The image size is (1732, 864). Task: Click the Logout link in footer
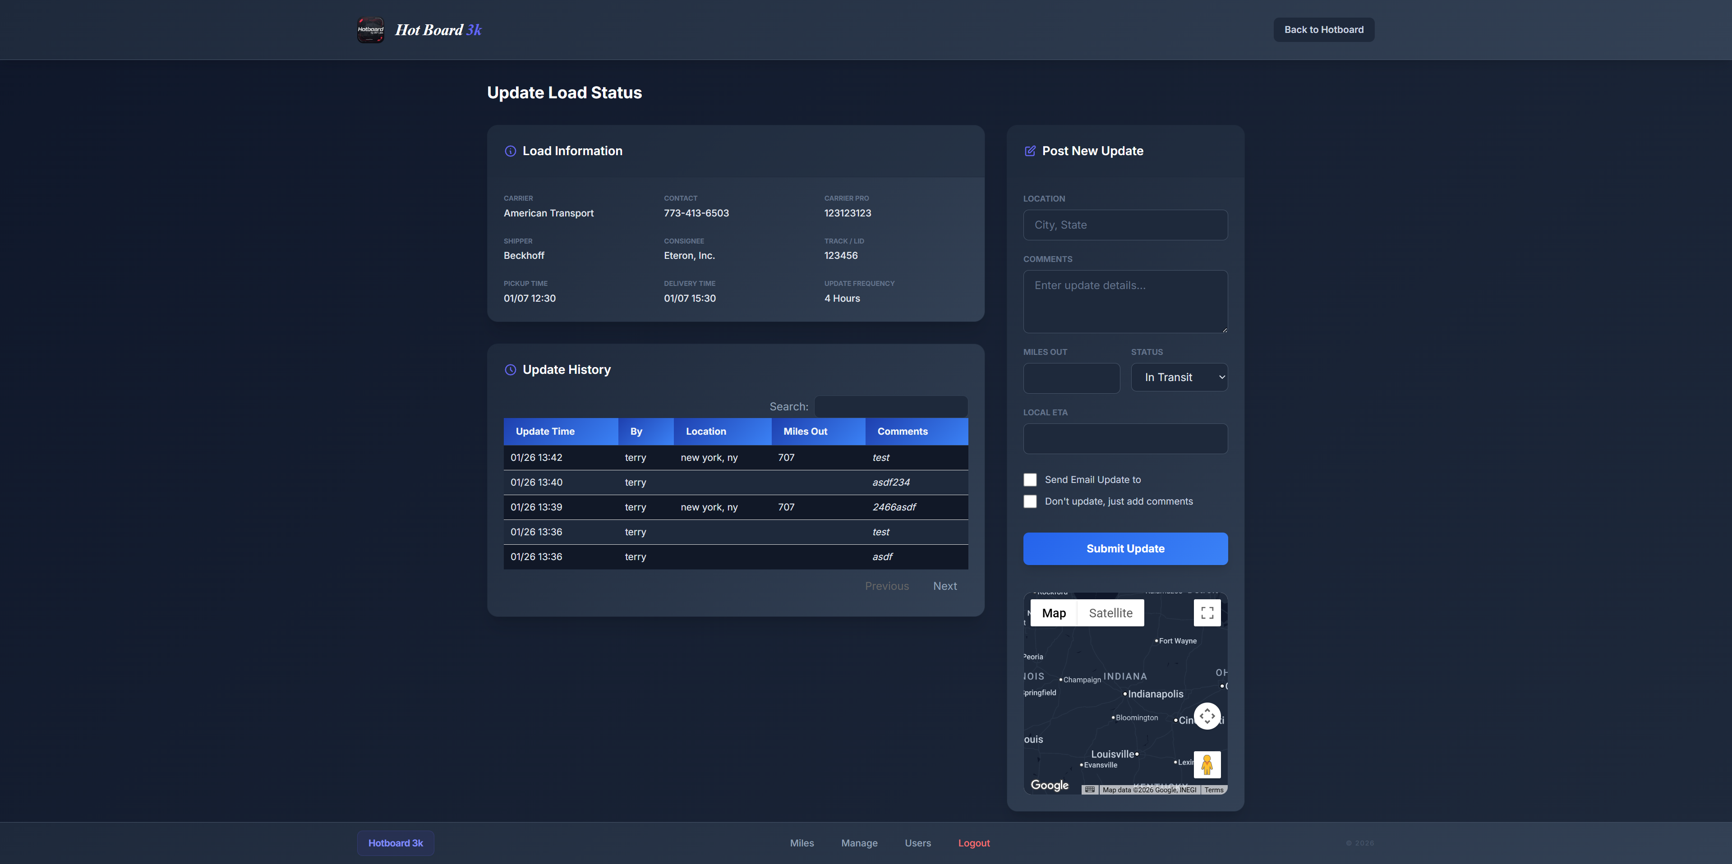pos(974,843)
